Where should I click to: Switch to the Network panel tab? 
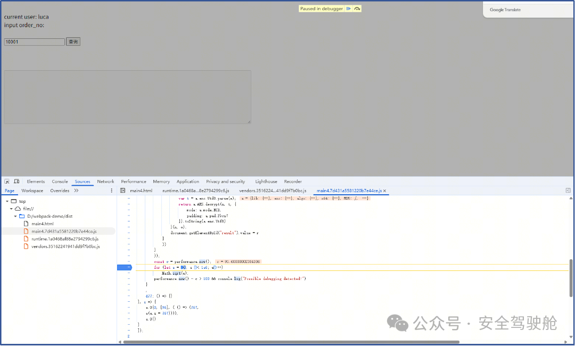click(105, 182)
